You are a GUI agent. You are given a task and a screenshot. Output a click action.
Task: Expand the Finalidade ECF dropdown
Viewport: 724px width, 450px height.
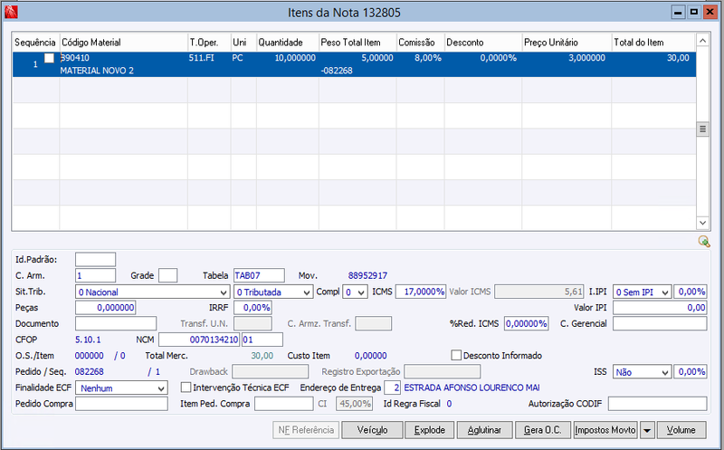tap(160, 388)
